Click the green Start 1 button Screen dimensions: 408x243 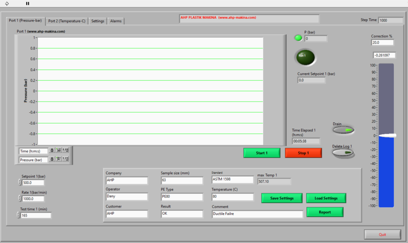[x=262, y=153]
